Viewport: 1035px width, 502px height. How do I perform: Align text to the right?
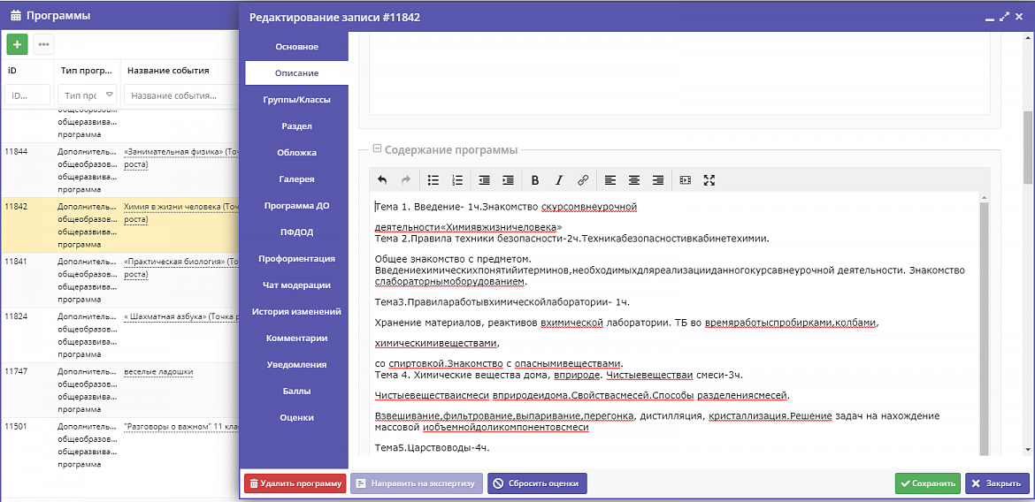[658, 179]
